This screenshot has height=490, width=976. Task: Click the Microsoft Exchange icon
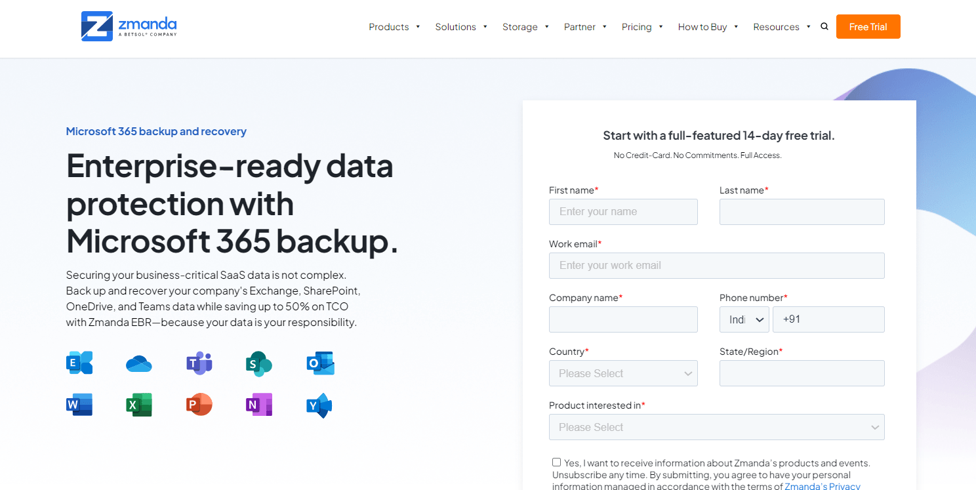pyautogui.click(x=79, y=362)
